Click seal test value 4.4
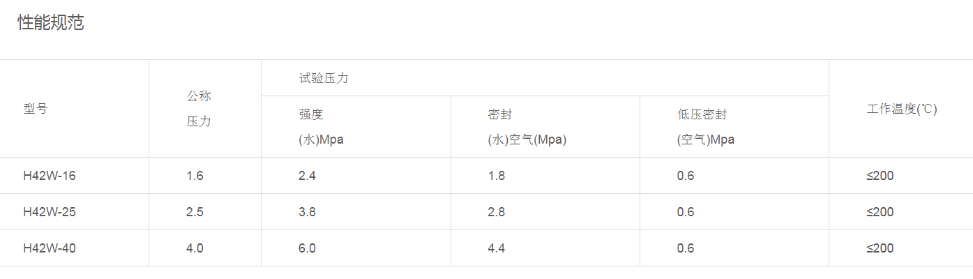This screenshot has width=973, height=279. (x=497, y=248)
